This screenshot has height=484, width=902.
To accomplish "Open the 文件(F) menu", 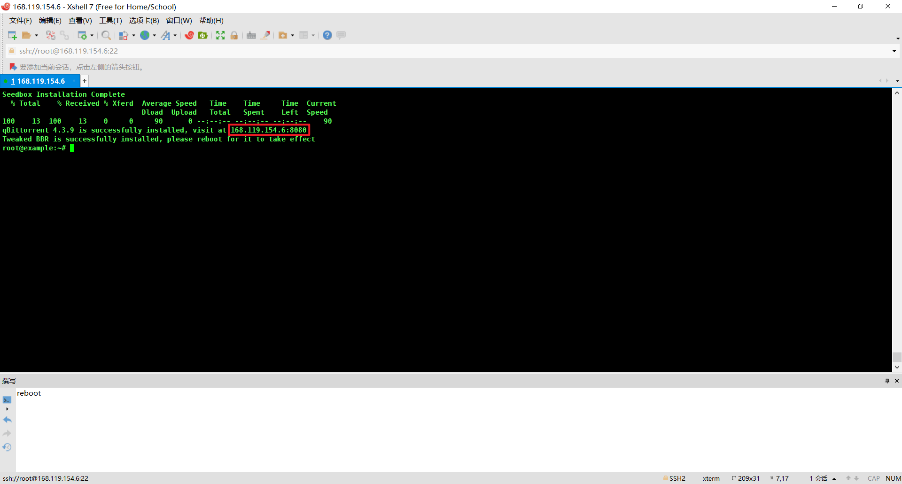I will (x=21, y=21).
